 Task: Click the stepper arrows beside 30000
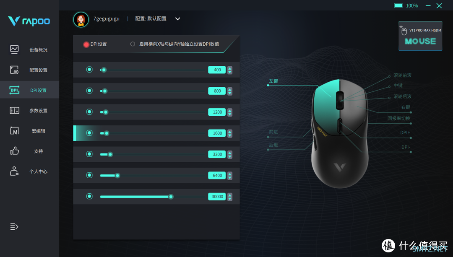(230, 197)
